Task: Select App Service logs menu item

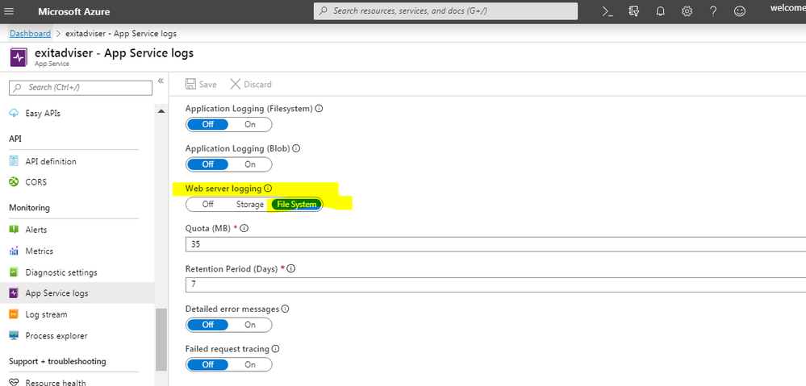Action: click(77, 293)
